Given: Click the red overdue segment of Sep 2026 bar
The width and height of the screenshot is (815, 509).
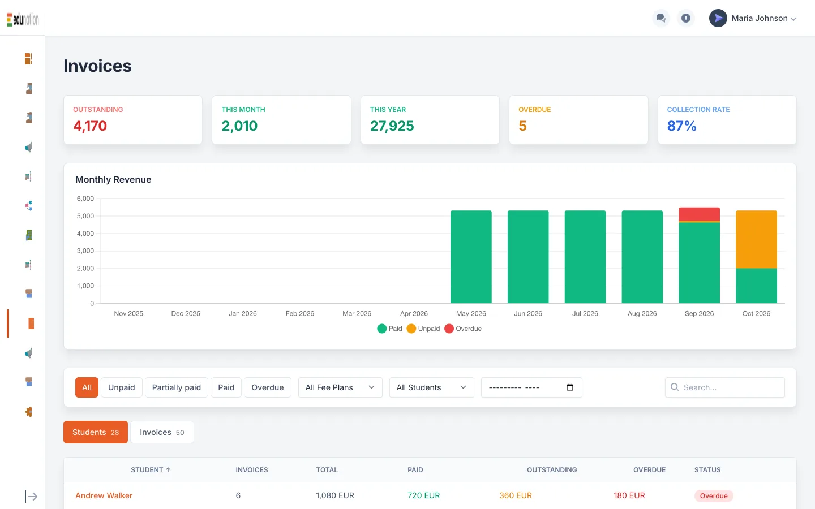Looking at the screenshot, I should [x=700, y=214].
